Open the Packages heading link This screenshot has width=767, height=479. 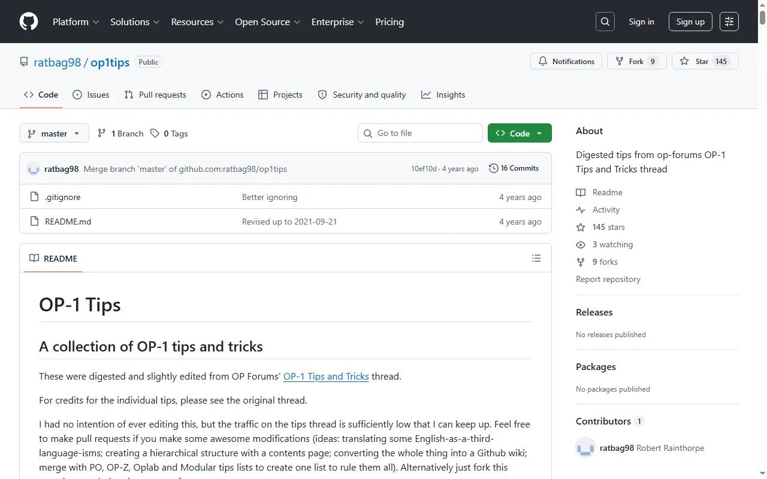596,366
